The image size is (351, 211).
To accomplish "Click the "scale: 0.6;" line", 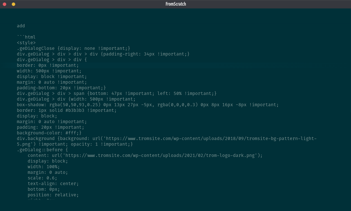I will 42,178.
